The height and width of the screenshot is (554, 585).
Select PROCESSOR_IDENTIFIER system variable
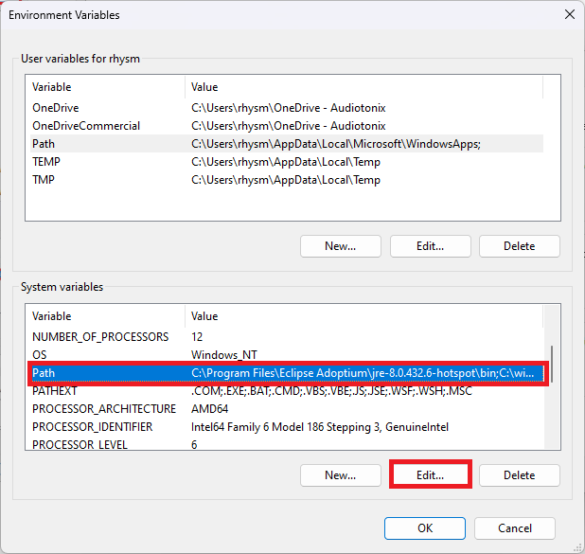click(x=287, y=427)
